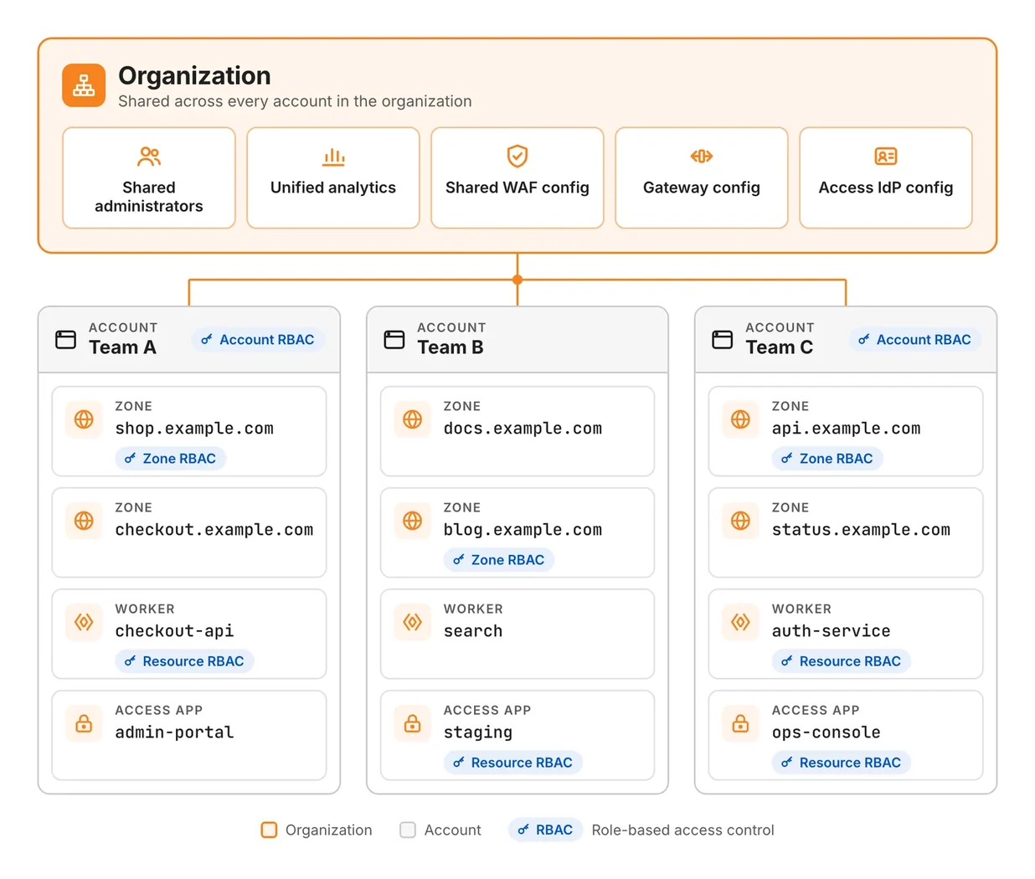
Task: Click the status.example.com zone name
Action: [861, 529]
